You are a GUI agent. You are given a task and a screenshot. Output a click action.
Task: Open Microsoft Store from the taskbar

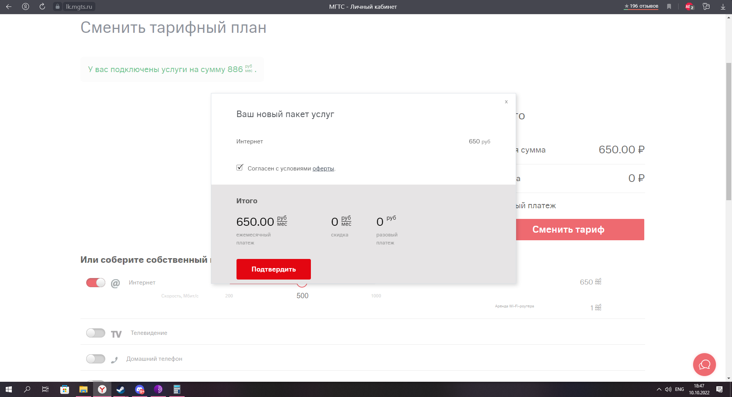click(x=64, y=389)
